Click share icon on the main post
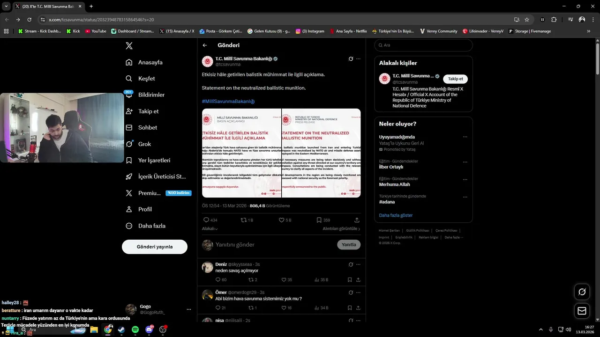Viewport: 600px width, 337px height. pyautogui.click(x=357, y=220)
